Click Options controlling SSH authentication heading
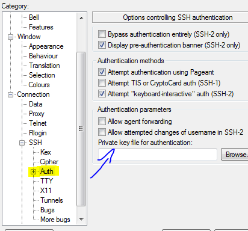This screenshot has height=231, width=248. tap(178, 17)
